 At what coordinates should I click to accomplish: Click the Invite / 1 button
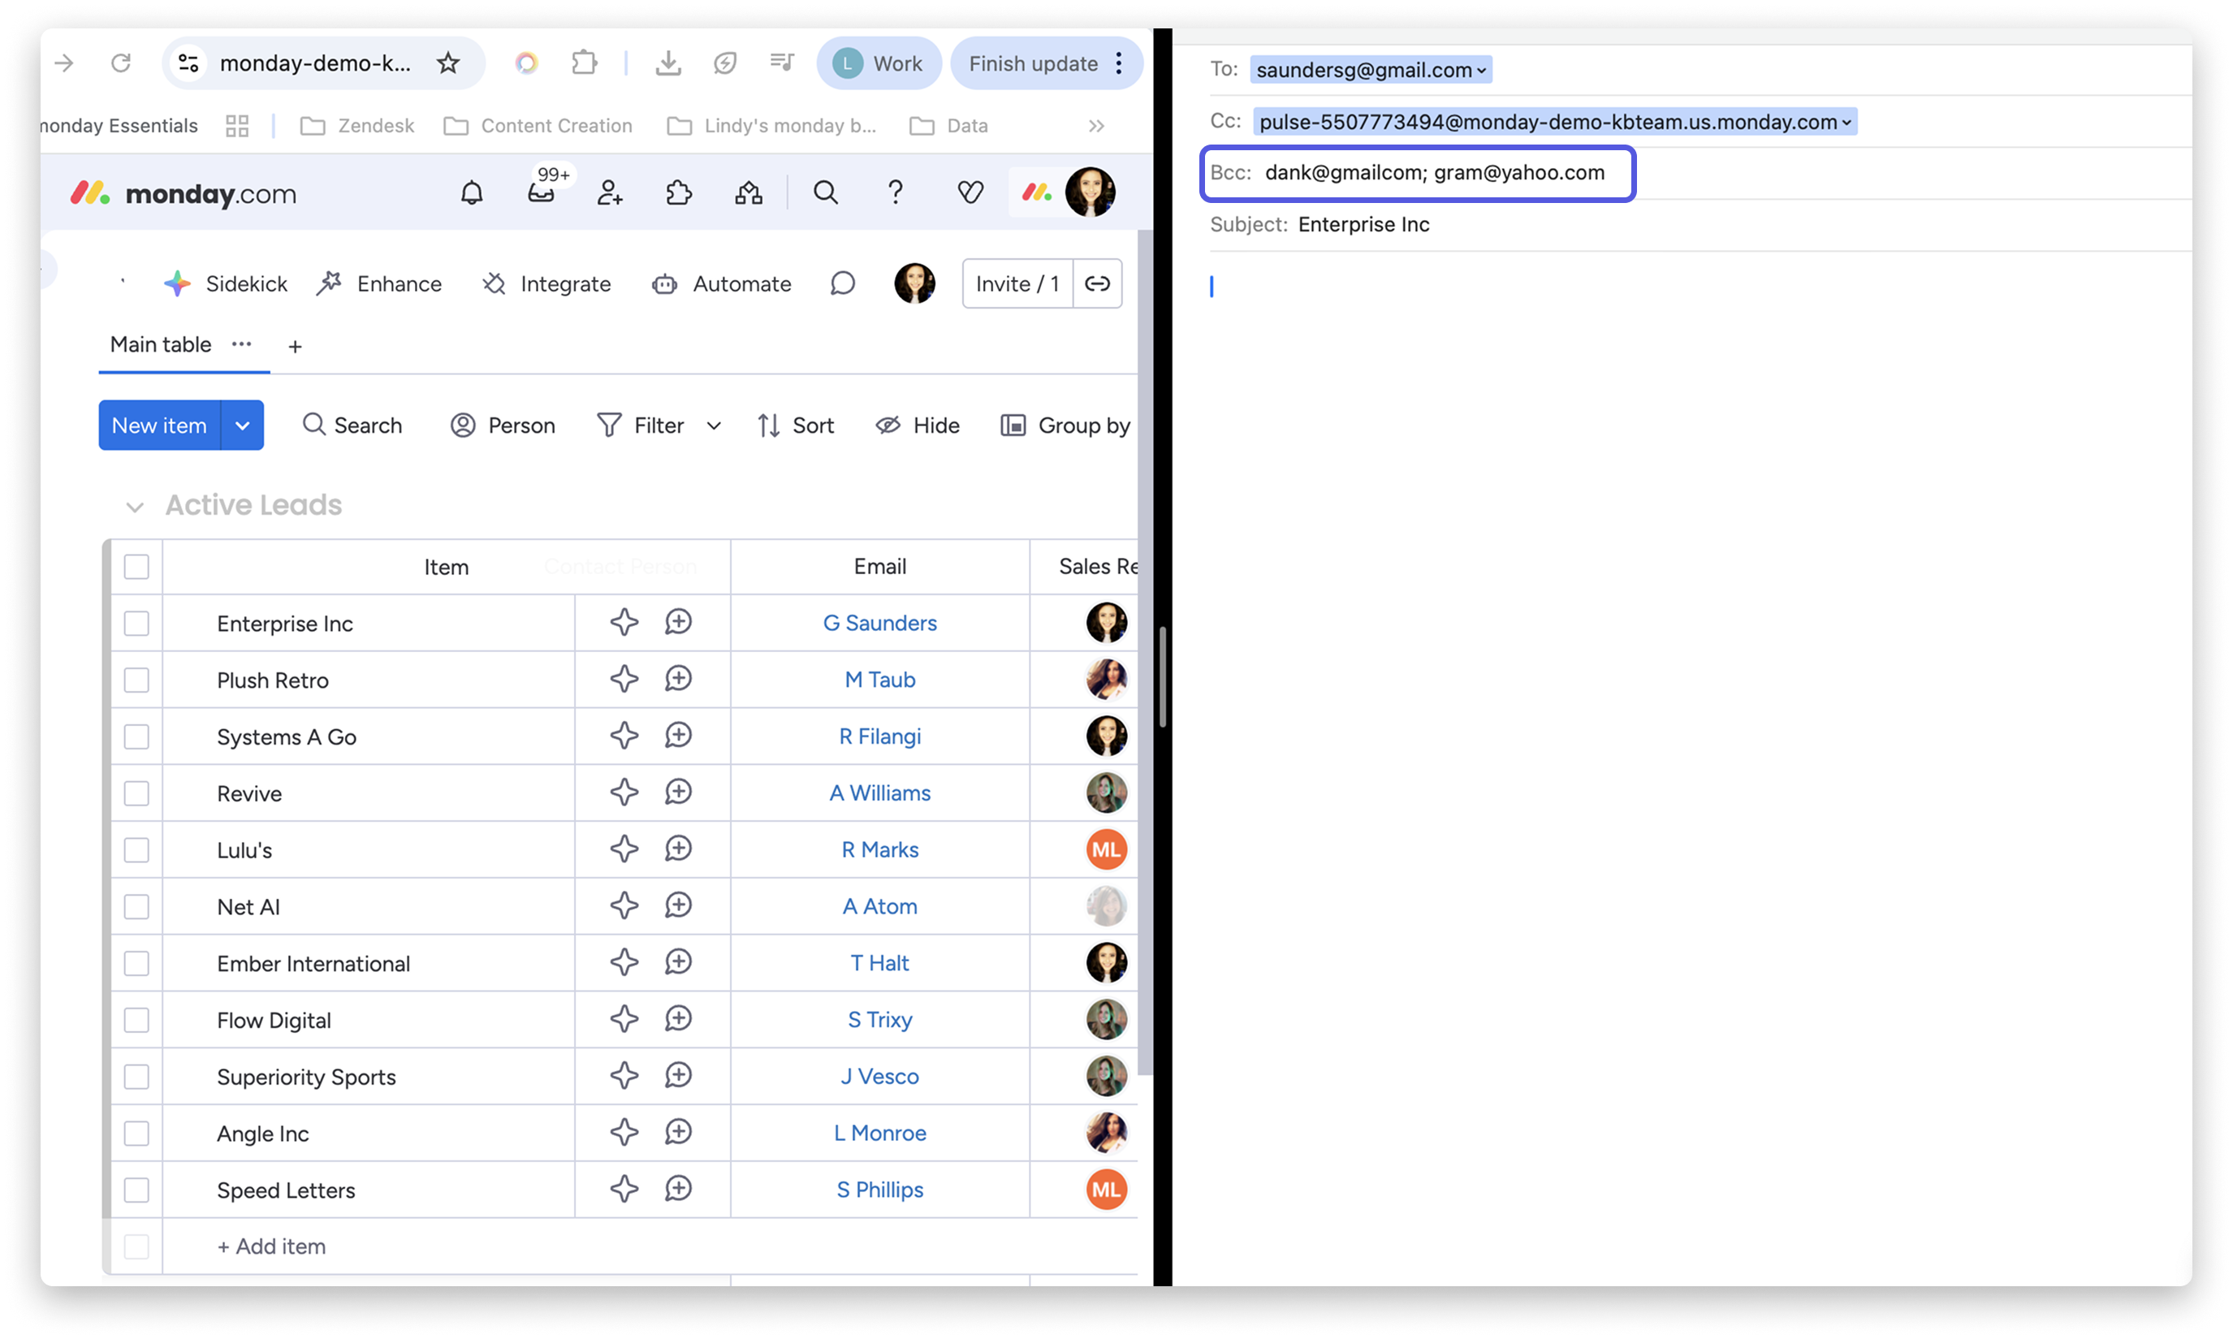[x=1017, y=284]
